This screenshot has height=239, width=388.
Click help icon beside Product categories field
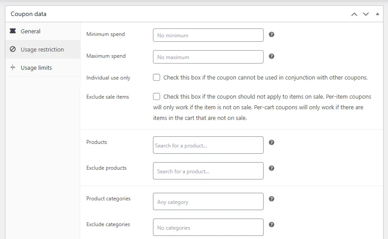pos(272,199)
